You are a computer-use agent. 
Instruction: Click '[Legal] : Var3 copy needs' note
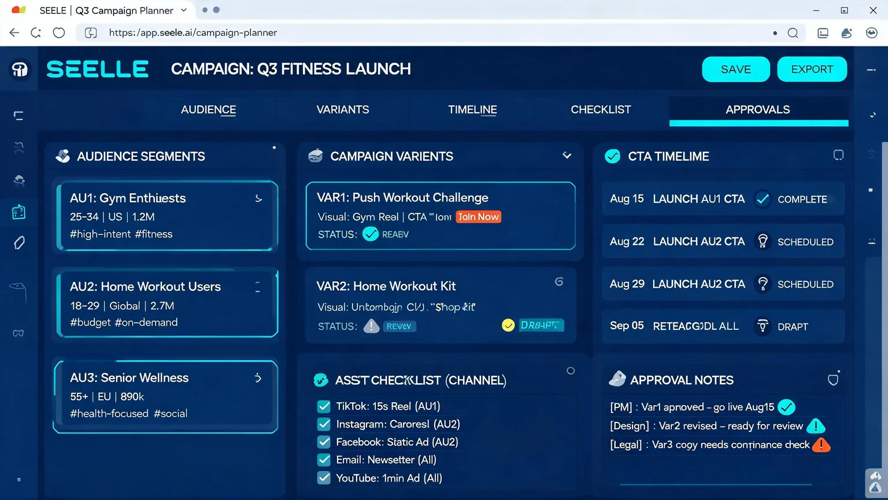[x=710, y=444]
